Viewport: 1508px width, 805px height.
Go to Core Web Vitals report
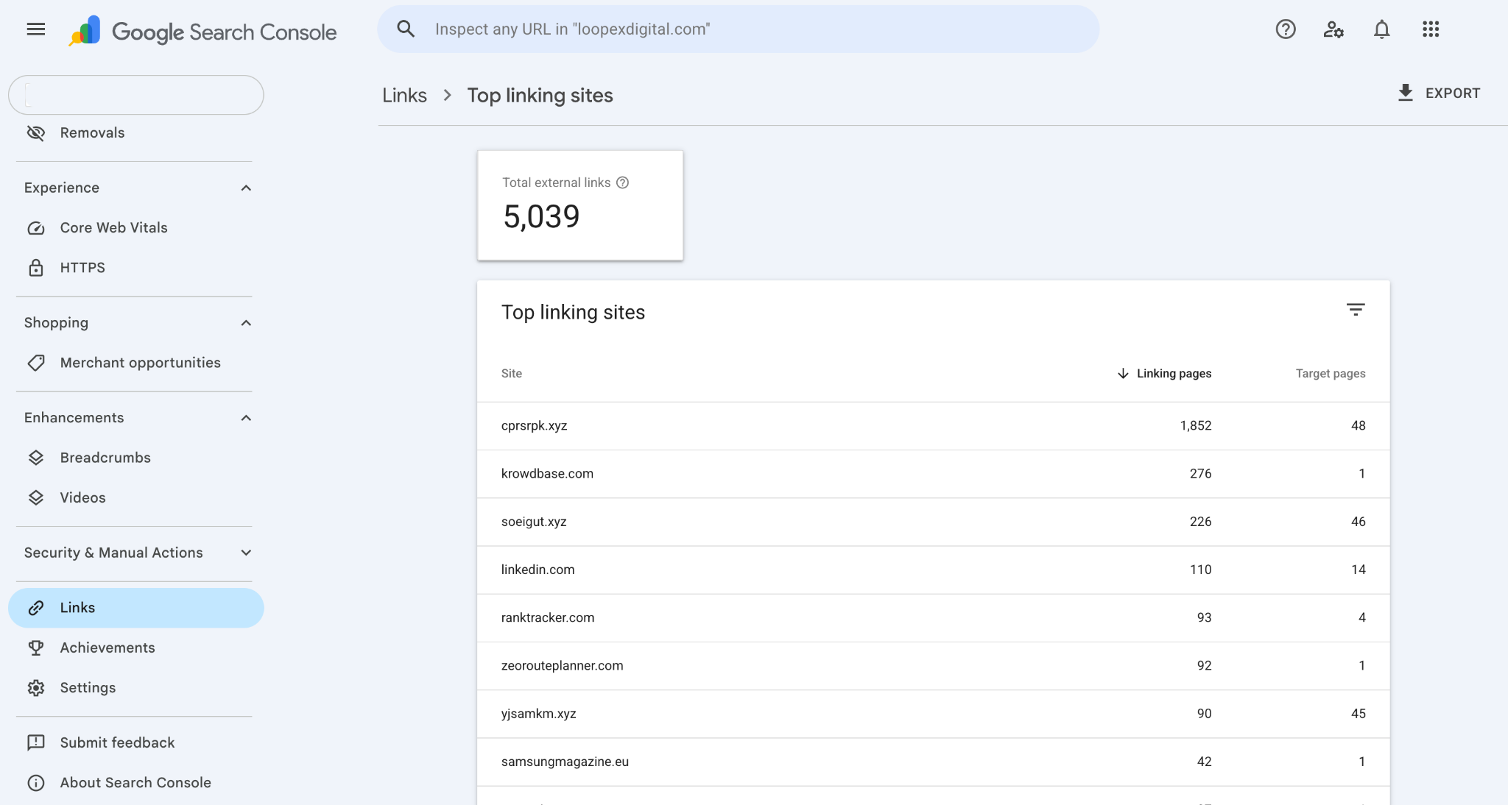point(136,228)
